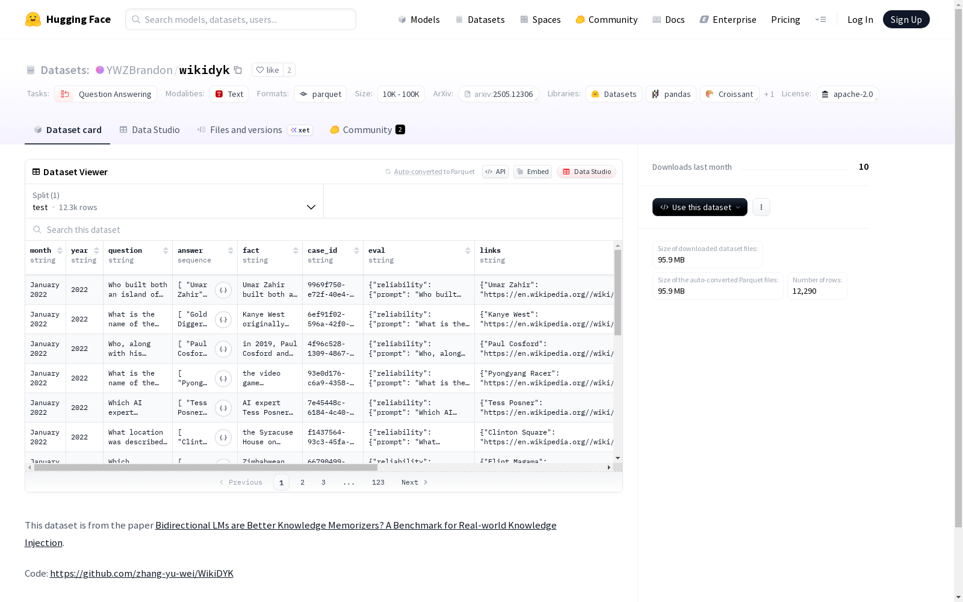Viewport: 963px width, 602px height.
Task: Sort by the year column
Action: (x=96, y=250)
